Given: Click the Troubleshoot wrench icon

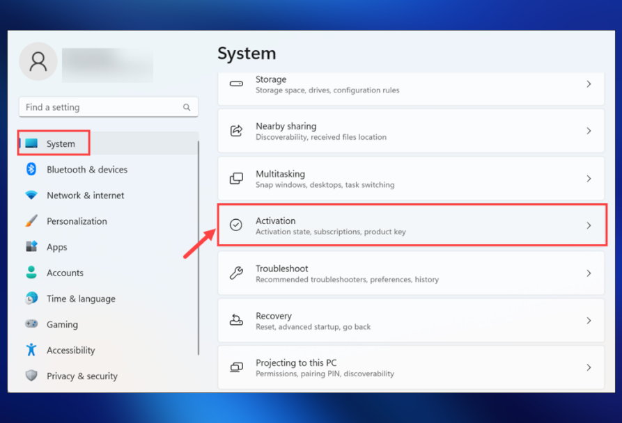Looking at the screenshot, I should pyautogui.click(x=236, y=273).
